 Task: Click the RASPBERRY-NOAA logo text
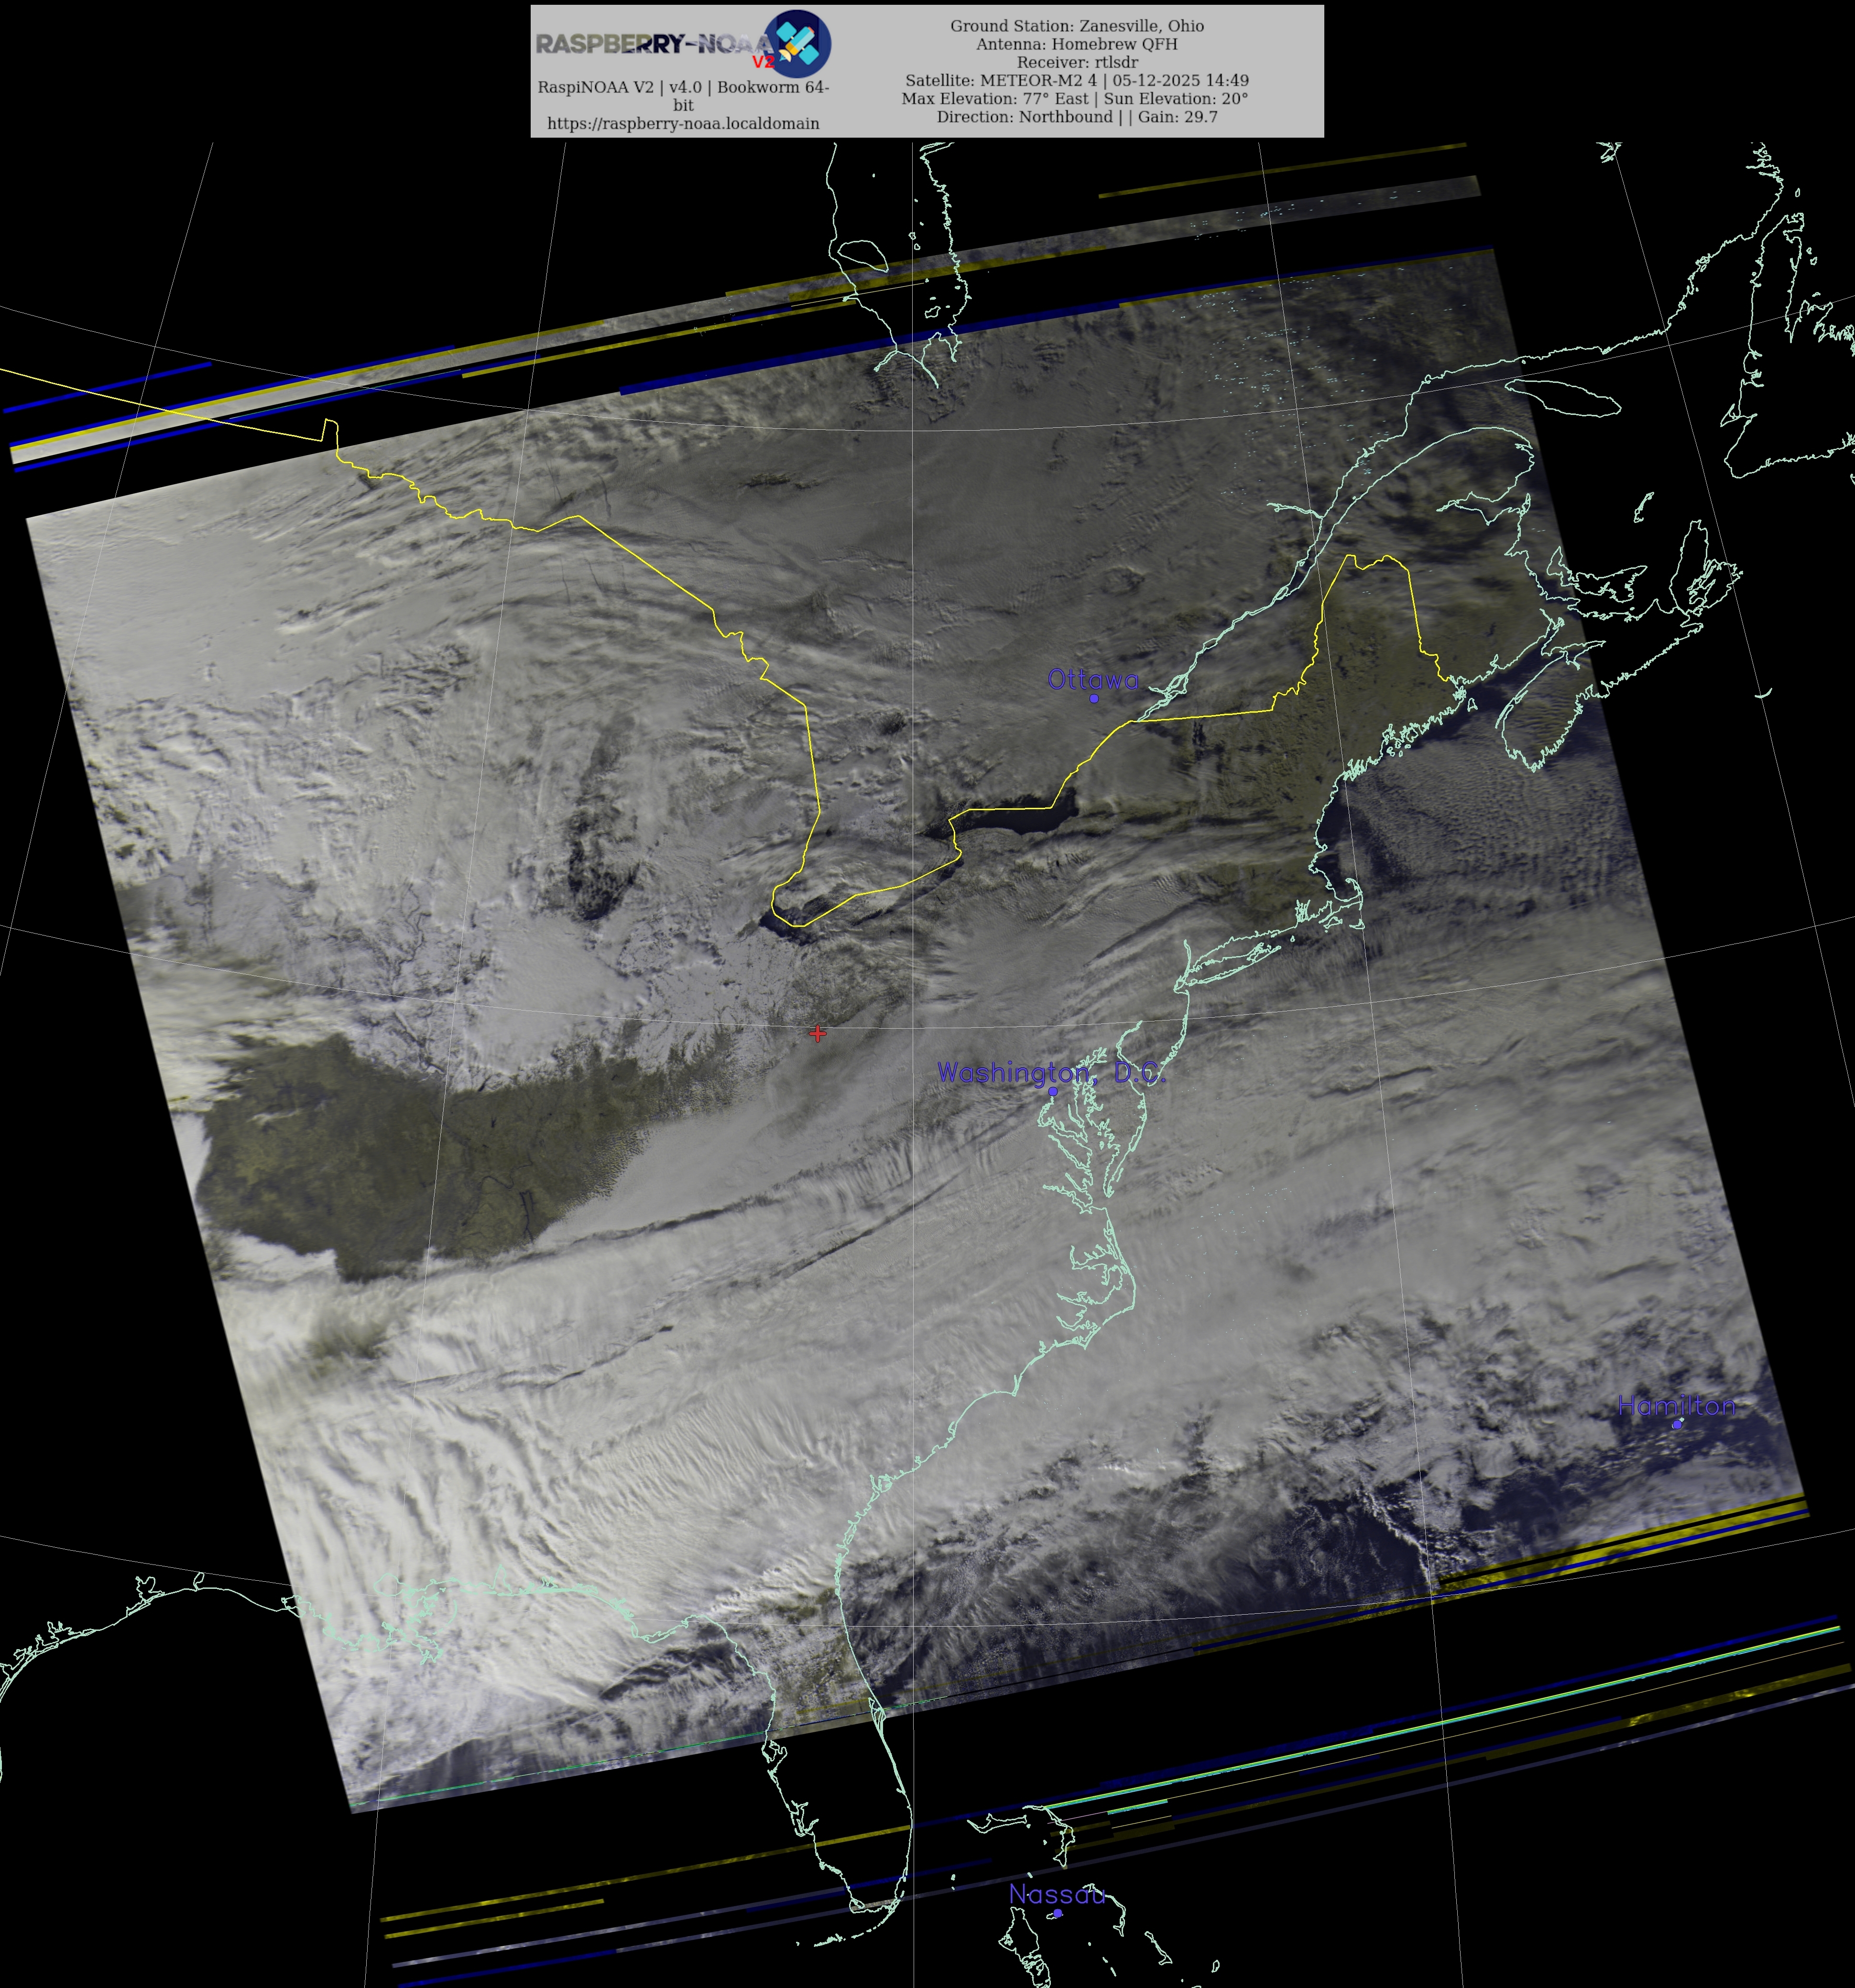[650, 44]
